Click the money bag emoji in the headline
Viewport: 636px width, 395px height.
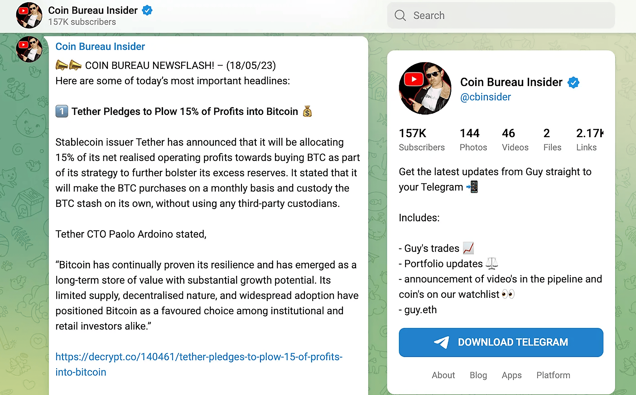coord(307,111)
